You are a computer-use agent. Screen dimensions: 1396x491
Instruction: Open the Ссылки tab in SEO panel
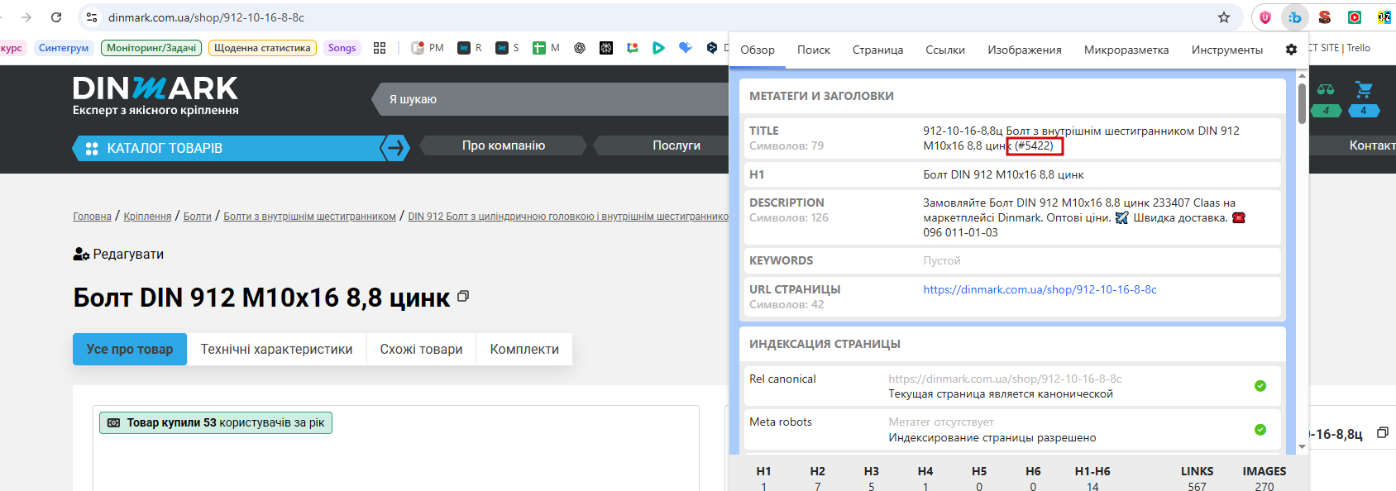point(945,50)
